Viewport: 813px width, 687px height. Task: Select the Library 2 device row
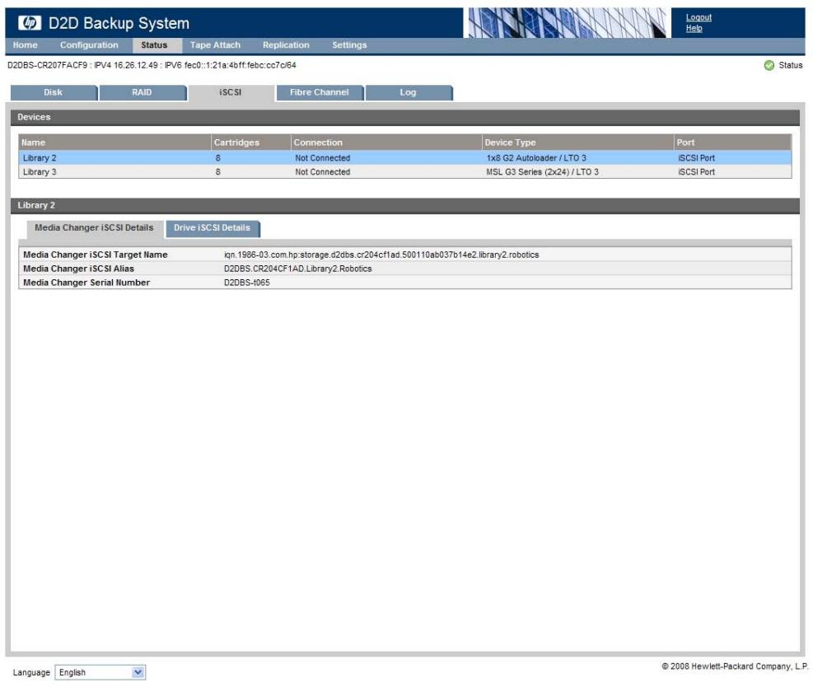(x=405, y=158)
